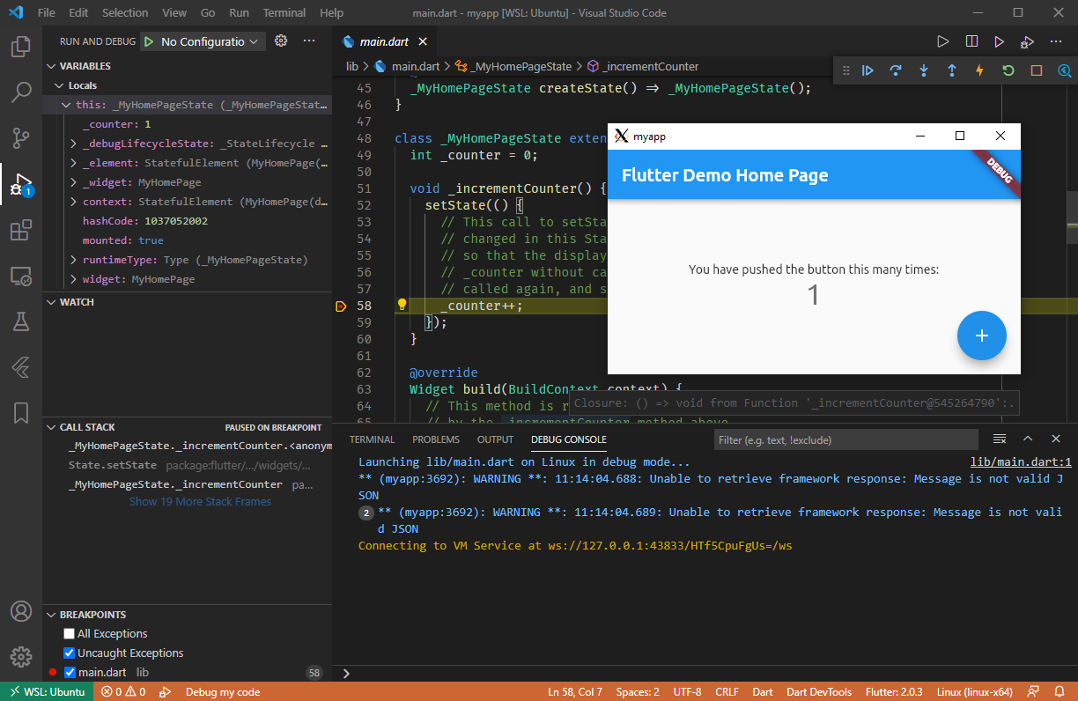This screenshot has width=1078, height=701.
Task: Click debug console input prompt
Action: 705,673
